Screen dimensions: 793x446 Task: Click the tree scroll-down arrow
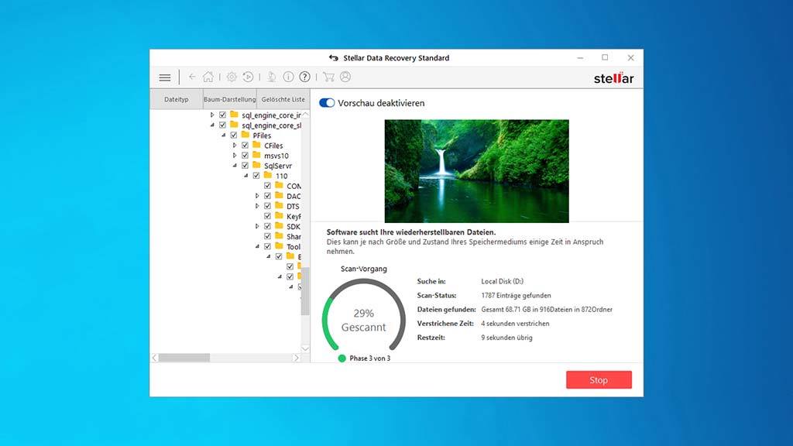pyautogui.click(x=305, y=348)
